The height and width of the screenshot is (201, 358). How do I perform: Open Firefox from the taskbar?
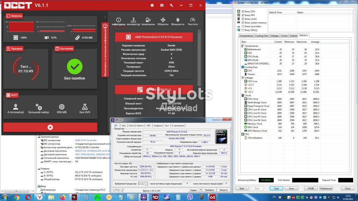[63, 197]
